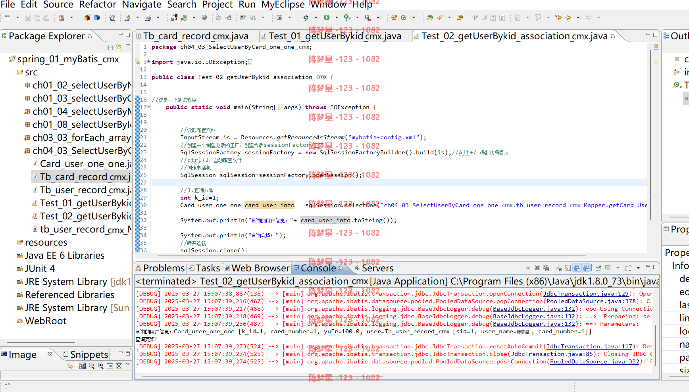Toggle Link with Editor in Package Explorer
This screenshot has width=689, height=392.
coord(119,47)
